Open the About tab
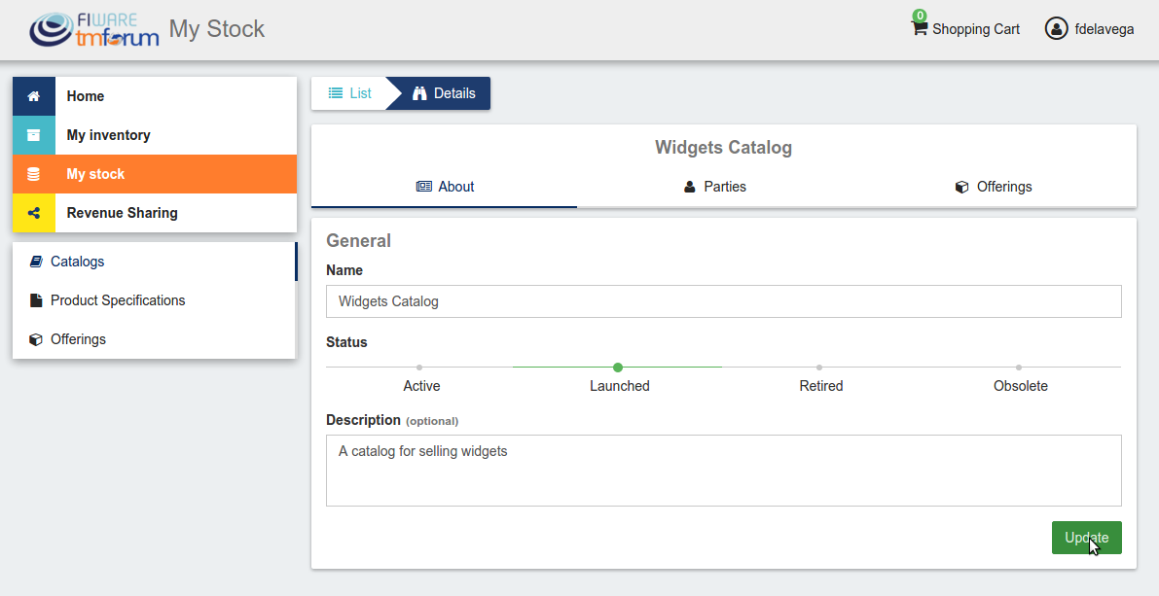Viewport: 1159px width, 596px height. pyautogui.click(x=445, y=187)
